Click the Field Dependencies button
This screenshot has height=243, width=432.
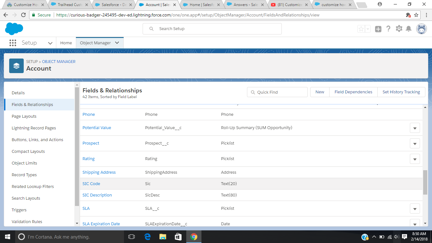pos(353,92)
